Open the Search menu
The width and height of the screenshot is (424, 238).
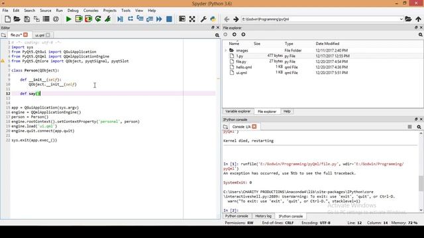click(29, 11)
